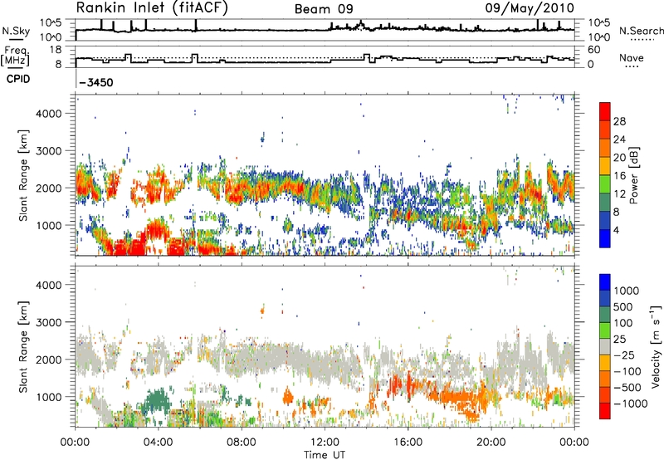Click the 'N.Sky' label
The height and width of the screenshot is (460, 664).
[16, 31]
